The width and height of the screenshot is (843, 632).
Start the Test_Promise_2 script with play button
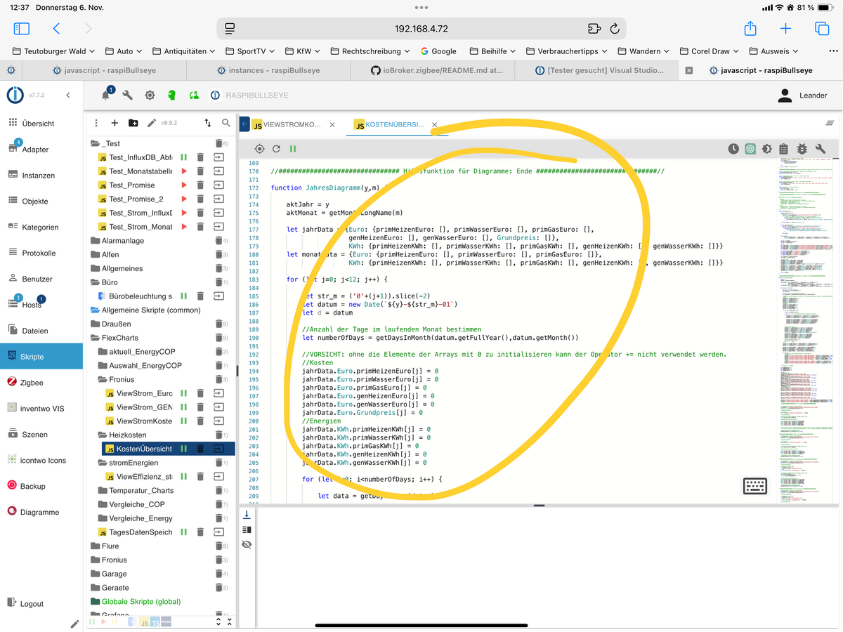(x=184, y=199)
